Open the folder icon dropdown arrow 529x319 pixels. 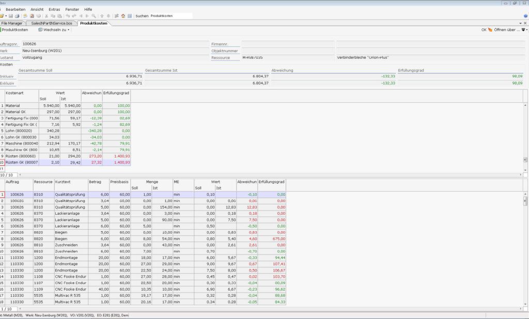[x=6, y=16]
